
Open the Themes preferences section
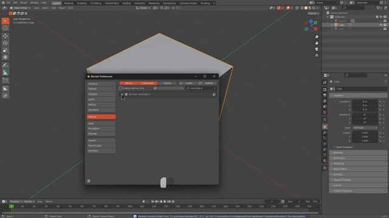click(102, 89)
